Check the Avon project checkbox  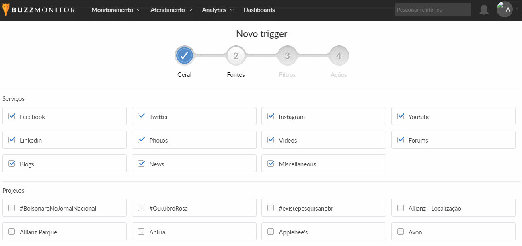(x=401, y=232)
